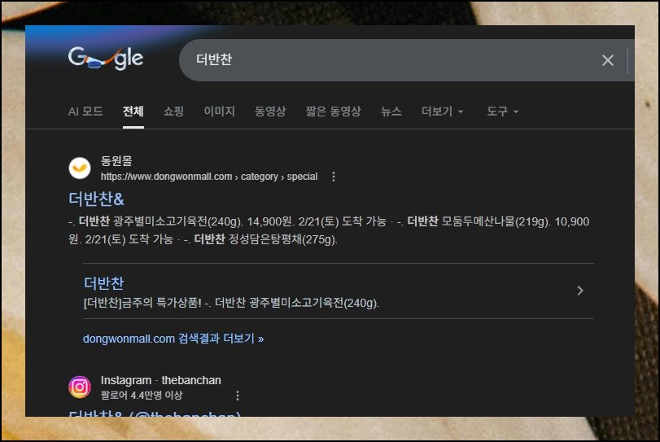Viewport: 660px width, 442px height.
Task: Open the 이미지 tab
Action: (219, 112)
